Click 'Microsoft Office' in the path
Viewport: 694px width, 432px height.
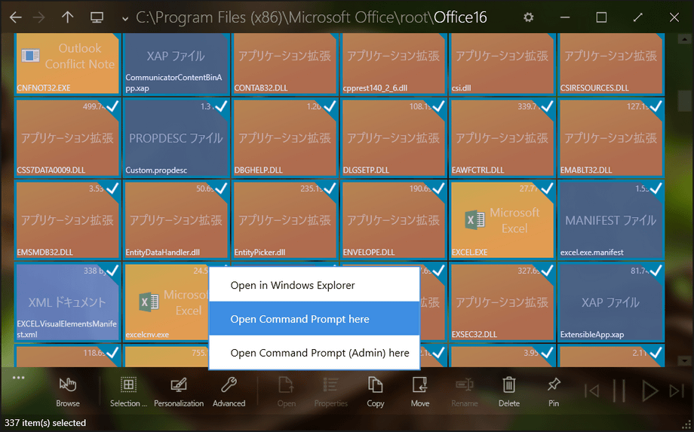pyautogui.click(x=341, y=17)
